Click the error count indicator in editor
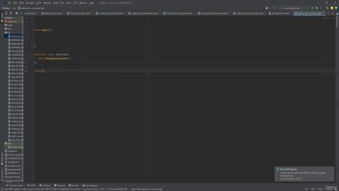The height and width of the screenshot is (191, 339). (x=325, y=19)
